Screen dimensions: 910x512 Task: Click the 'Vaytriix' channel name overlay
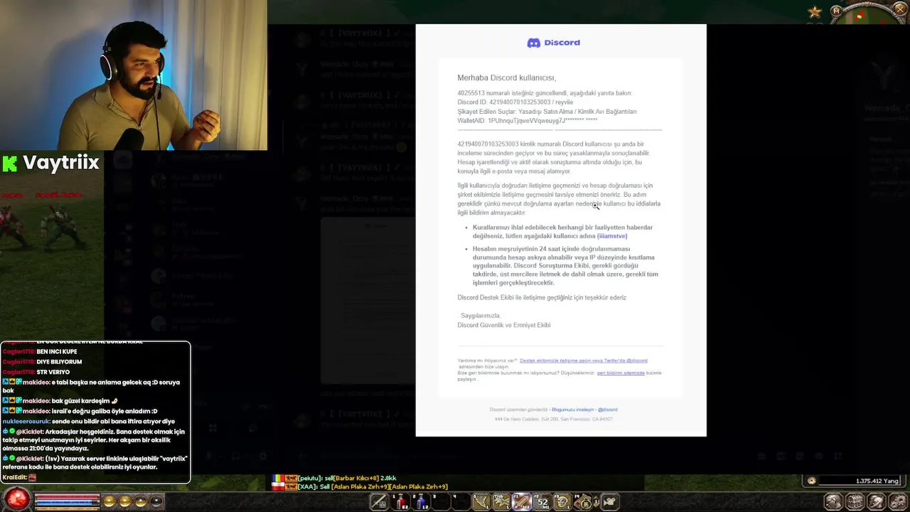pyautogui.click(x=61, y=163)
